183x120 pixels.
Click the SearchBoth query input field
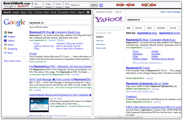(80, 5)
